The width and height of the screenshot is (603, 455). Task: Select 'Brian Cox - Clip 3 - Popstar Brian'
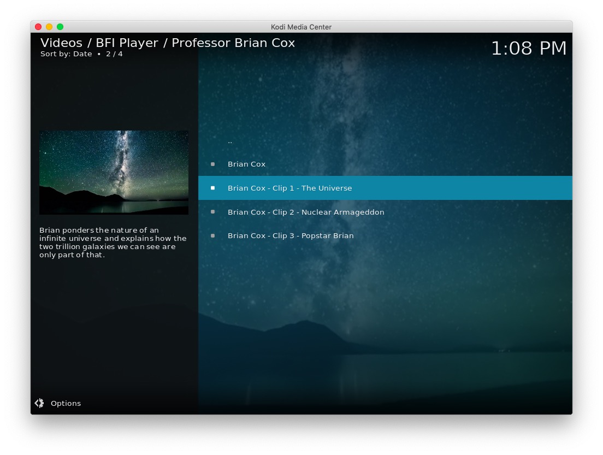(291, 236)
